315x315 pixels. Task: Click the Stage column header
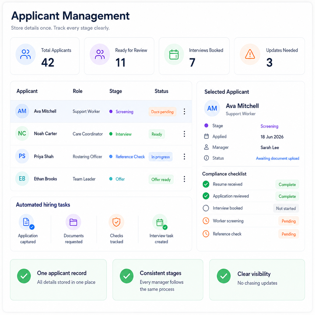pos(116,91)
